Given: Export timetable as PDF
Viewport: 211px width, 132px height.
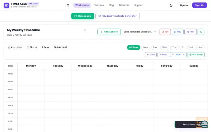Looking at the screenshot, I should coord(165,32).
